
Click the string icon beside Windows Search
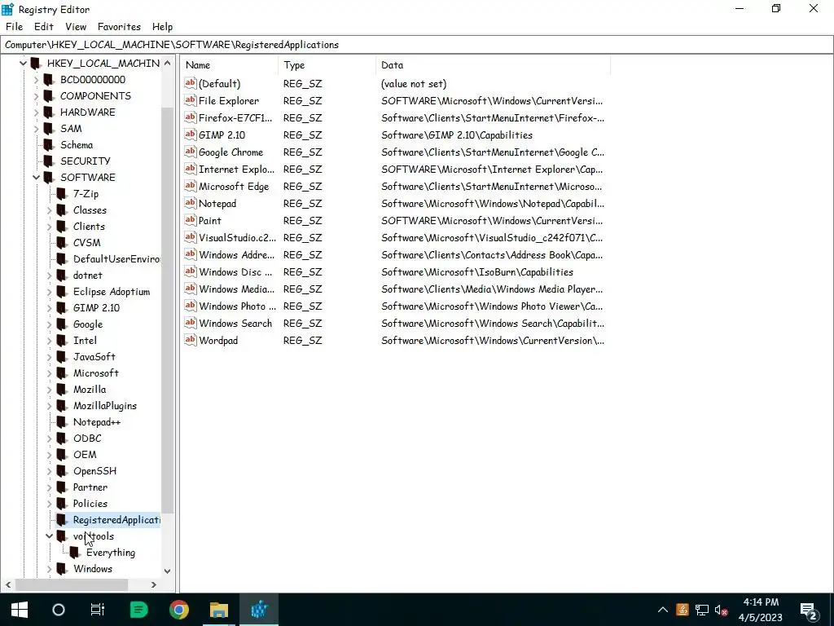[191, 323]
